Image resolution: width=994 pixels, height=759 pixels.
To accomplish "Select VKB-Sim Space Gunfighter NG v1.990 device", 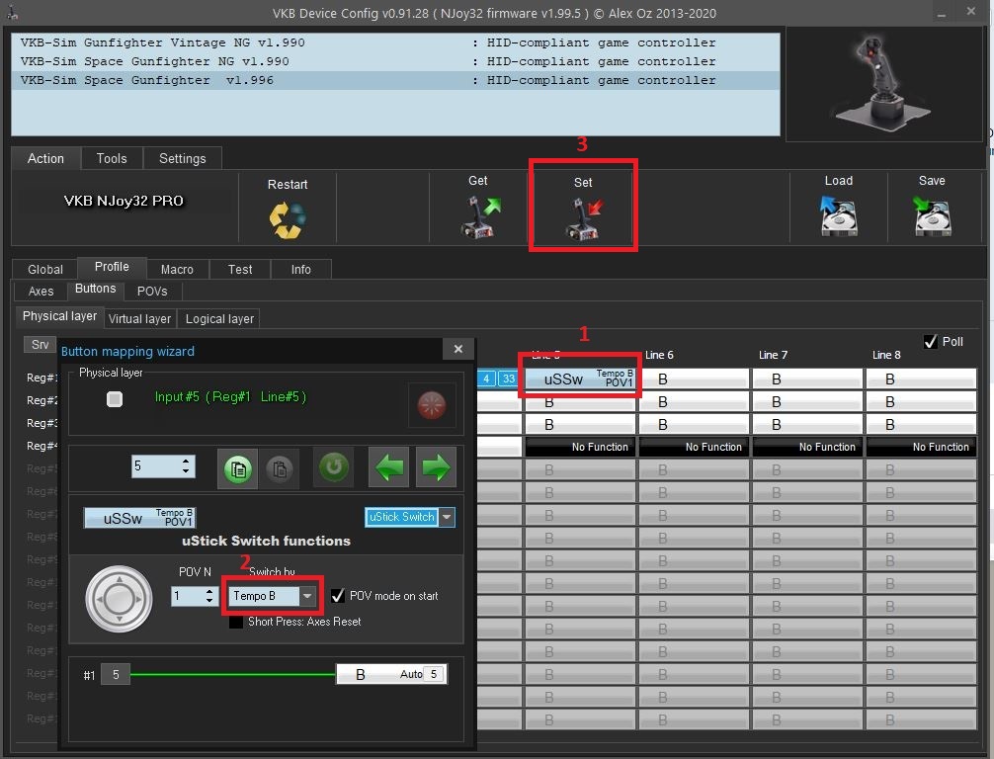I will pos(395,61).
